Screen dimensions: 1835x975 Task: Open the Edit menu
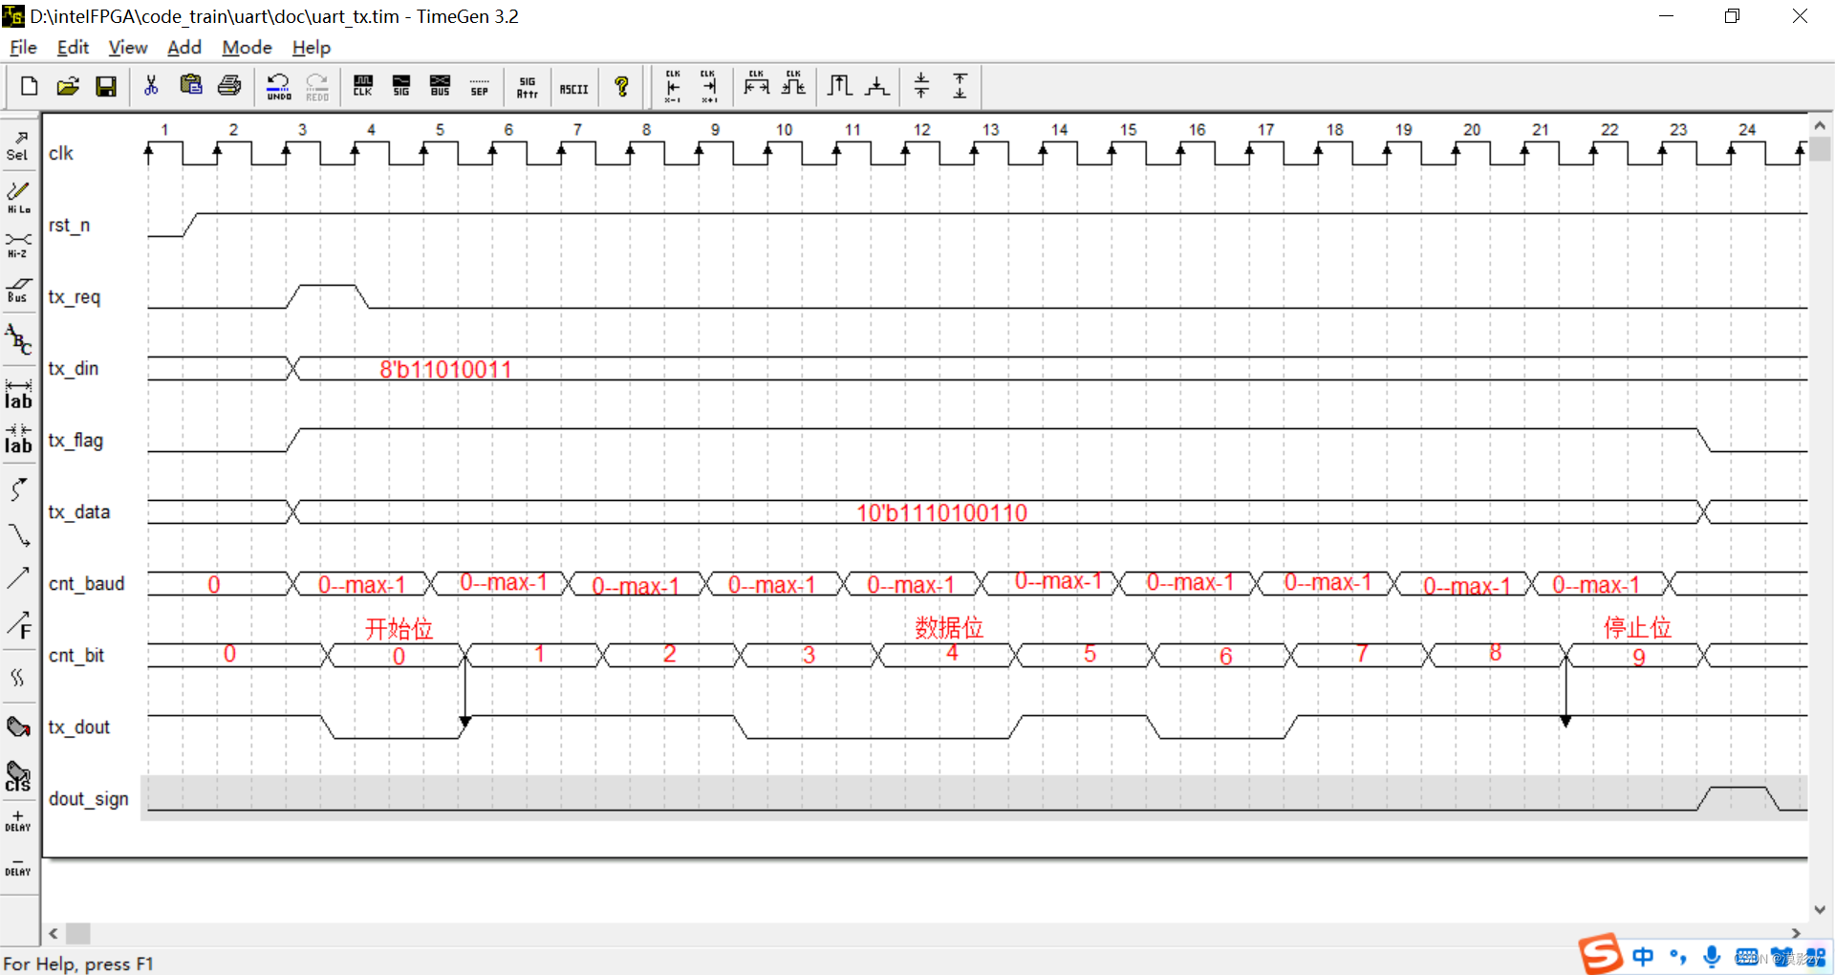pyautogui.click(x=73, y=47)
